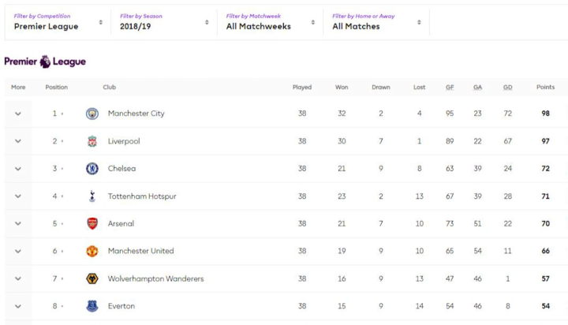
Task: Expand the Everton row chevron
Action: pyautogui.click(x=18, y=306)
